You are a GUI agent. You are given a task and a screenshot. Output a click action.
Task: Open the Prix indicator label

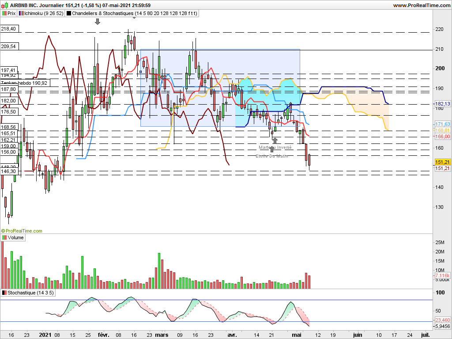tap(11, 13)
